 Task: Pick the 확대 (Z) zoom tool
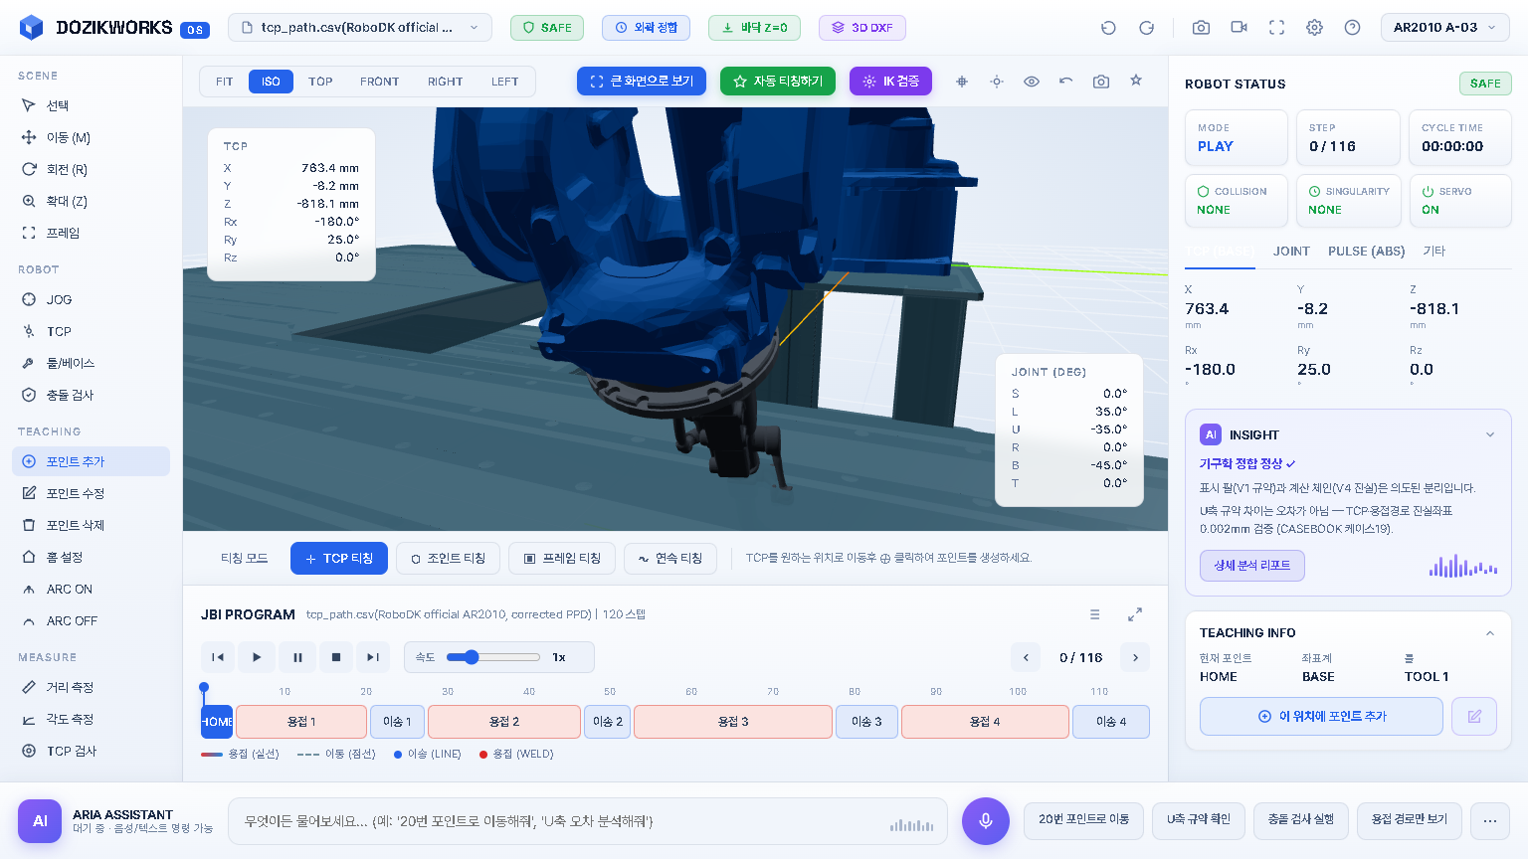91,201
